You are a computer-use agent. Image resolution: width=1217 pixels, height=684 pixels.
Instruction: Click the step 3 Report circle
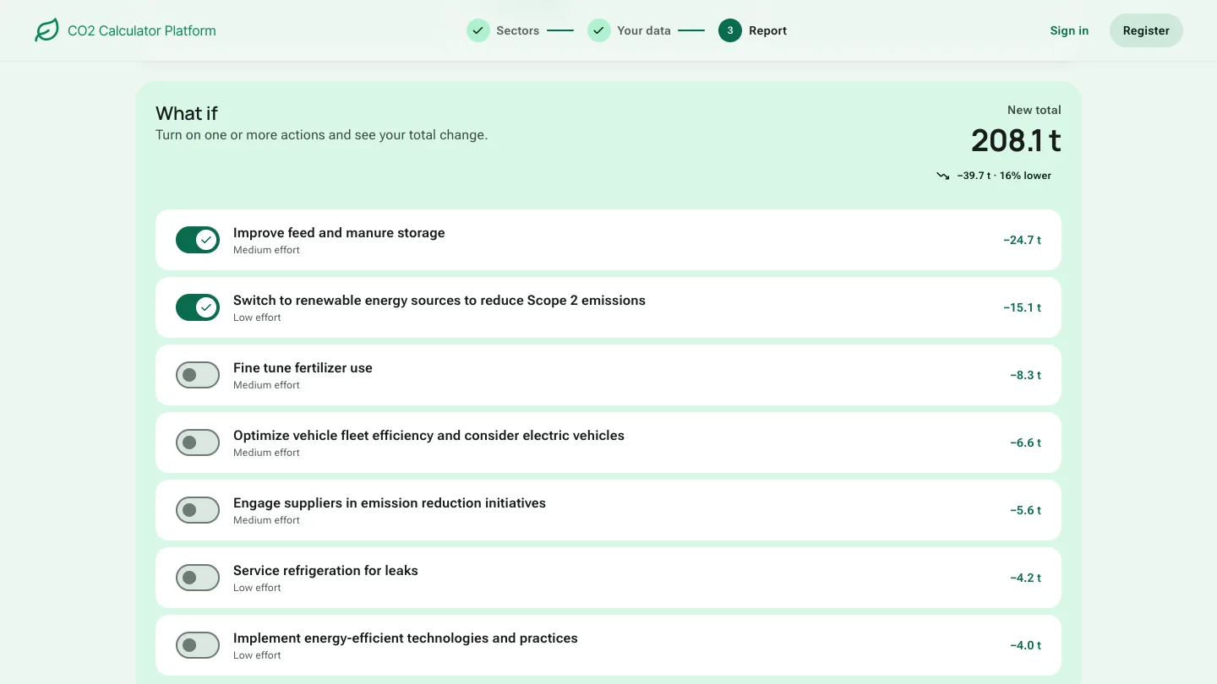[x=730, y=30]
